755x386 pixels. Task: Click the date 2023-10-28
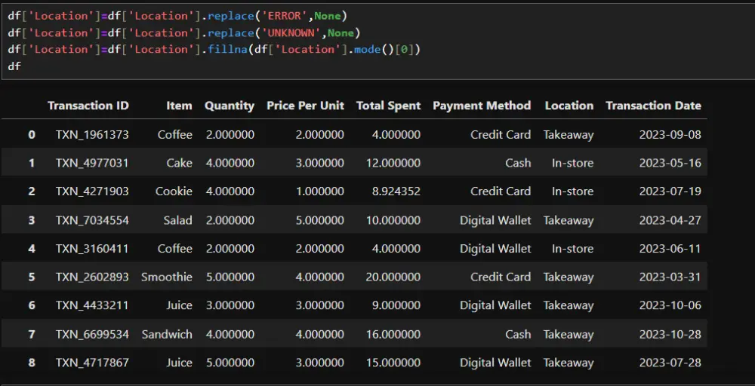670,334
